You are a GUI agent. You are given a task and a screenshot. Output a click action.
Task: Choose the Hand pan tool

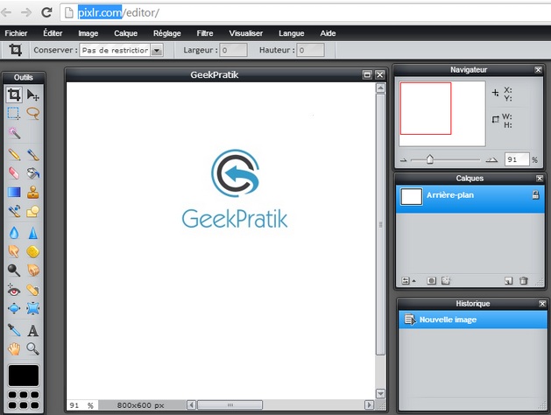tap(14, 348)
